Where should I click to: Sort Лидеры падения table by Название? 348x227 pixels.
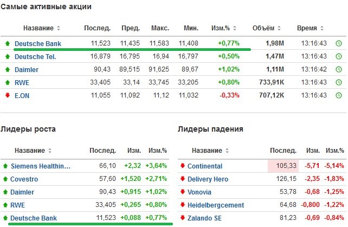pos(210,151)
